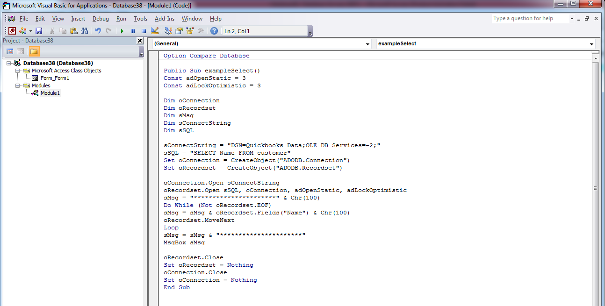
Task: Click the Undo arrow icon
Action: (98, 31)
